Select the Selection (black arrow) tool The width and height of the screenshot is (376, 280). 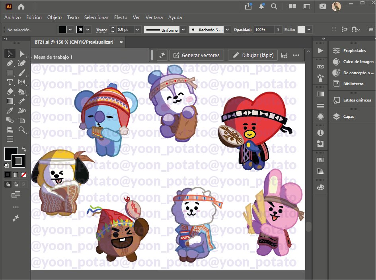click(x=10, y=54)
